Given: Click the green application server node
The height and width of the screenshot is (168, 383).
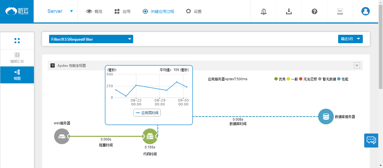Looking at the screenshot, I should pyautogui.click(x=150, y=136).
